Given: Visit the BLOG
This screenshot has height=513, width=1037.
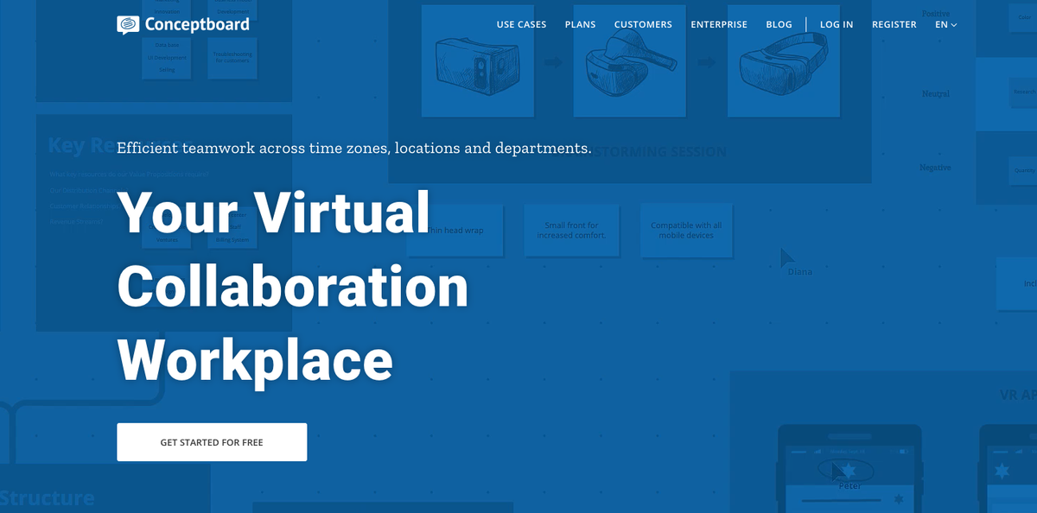Looking at the screenshot, I should click(779, 24).
